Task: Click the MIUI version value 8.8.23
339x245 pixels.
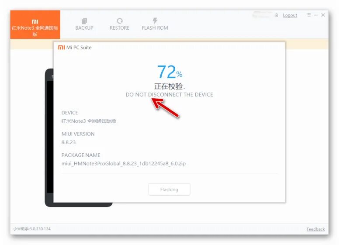Action: point(69,142)
